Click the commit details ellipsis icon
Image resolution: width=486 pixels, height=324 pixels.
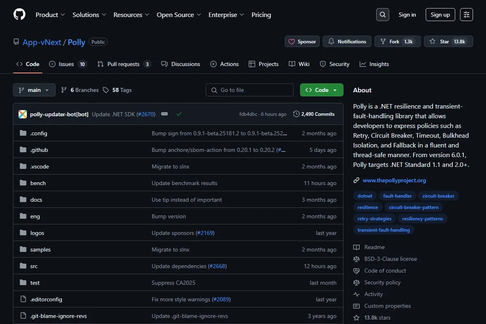pos(164,114)
